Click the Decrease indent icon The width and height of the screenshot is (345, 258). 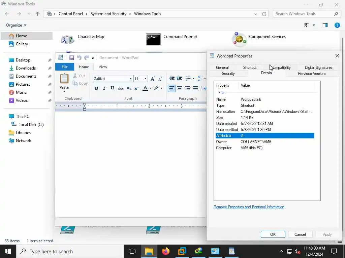[172, 79]
